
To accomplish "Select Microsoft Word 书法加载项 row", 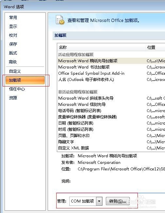I will [x=111, y=67].
